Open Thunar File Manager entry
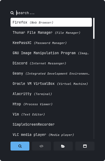The width and height of the screenshot is (105, 161). click(51, 32)
